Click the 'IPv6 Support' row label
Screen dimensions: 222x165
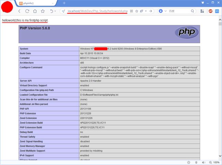click(x=27, y=155)
